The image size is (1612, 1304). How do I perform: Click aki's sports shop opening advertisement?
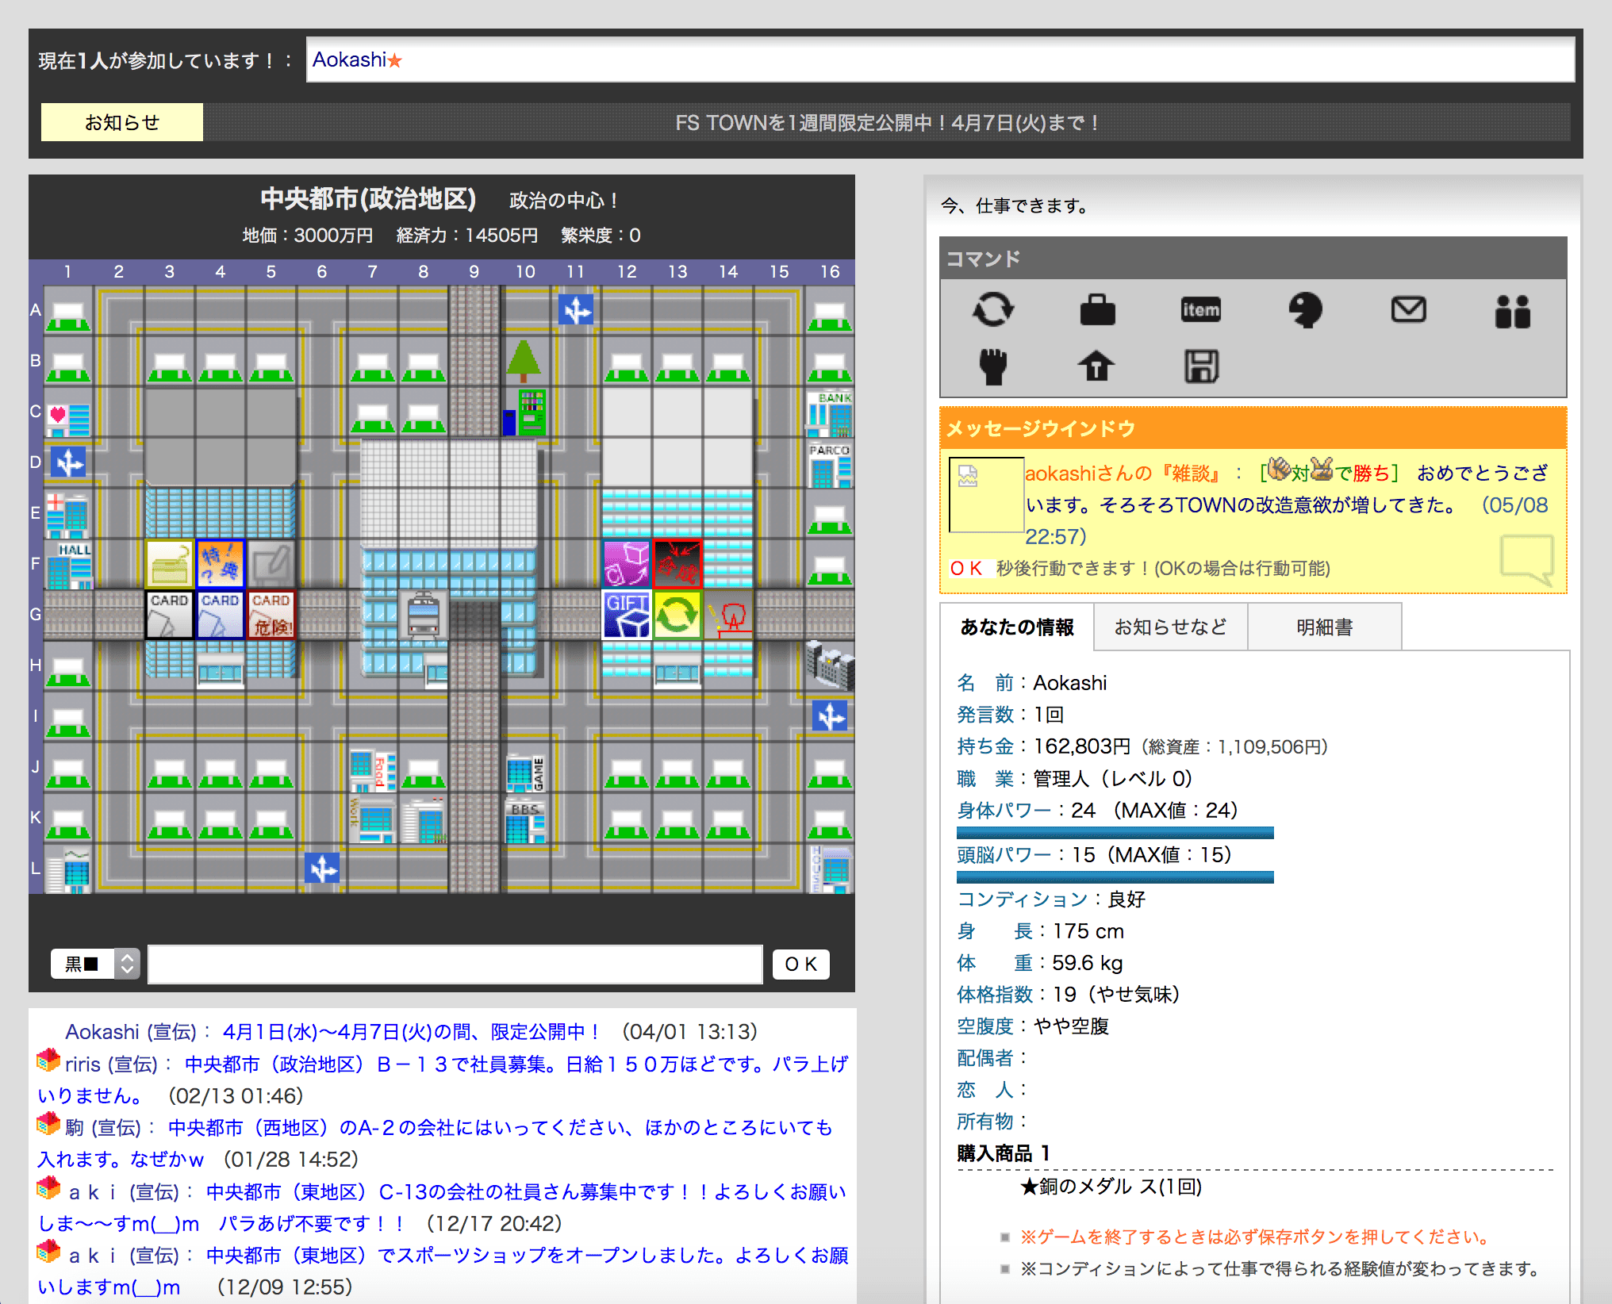[443, 1270]
